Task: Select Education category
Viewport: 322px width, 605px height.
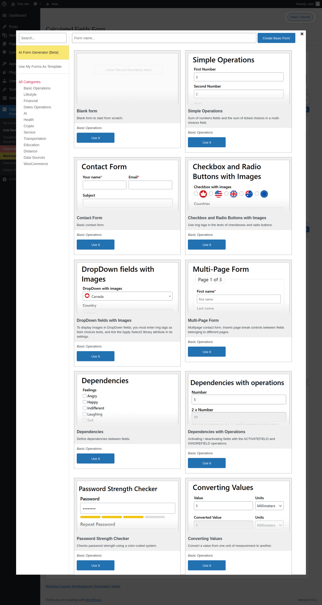Action: coord(31,145)
